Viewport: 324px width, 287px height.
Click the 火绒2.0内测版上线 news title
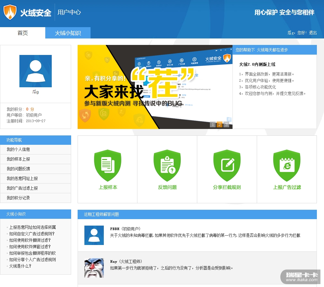(257, 64)
